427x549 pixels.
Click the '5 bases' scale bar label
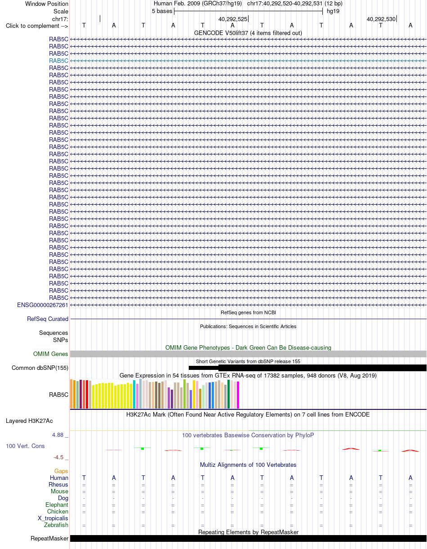tap(162, 11)
